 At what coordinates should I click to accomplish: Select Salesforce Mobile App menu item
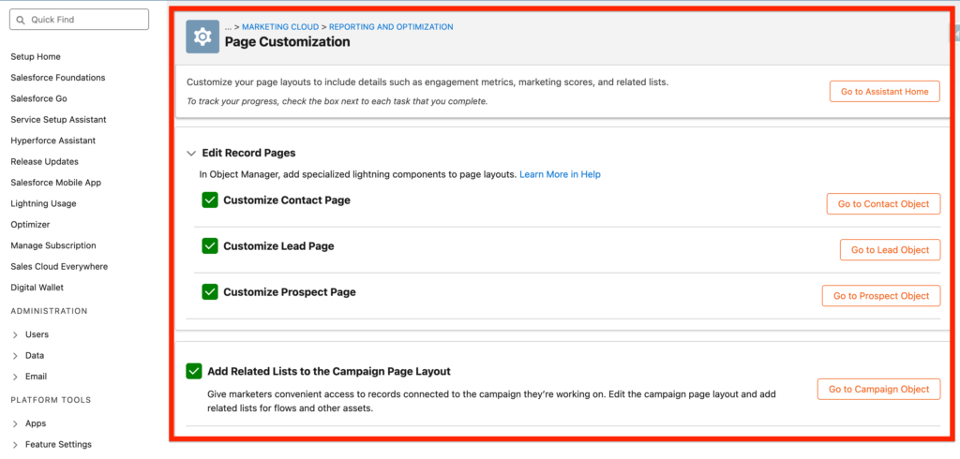[x=55, y=183]
